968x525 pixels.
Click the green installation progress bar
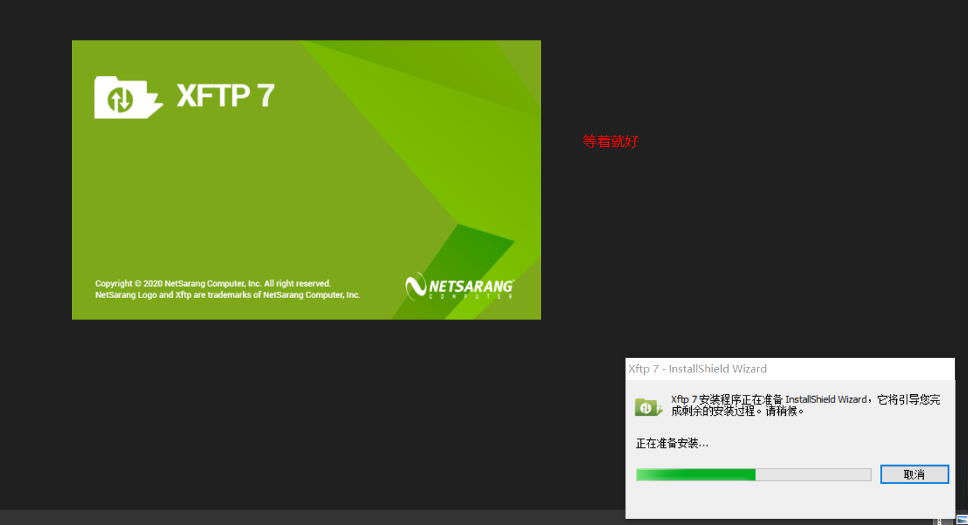pyautogui.click(x=753, y=474)
